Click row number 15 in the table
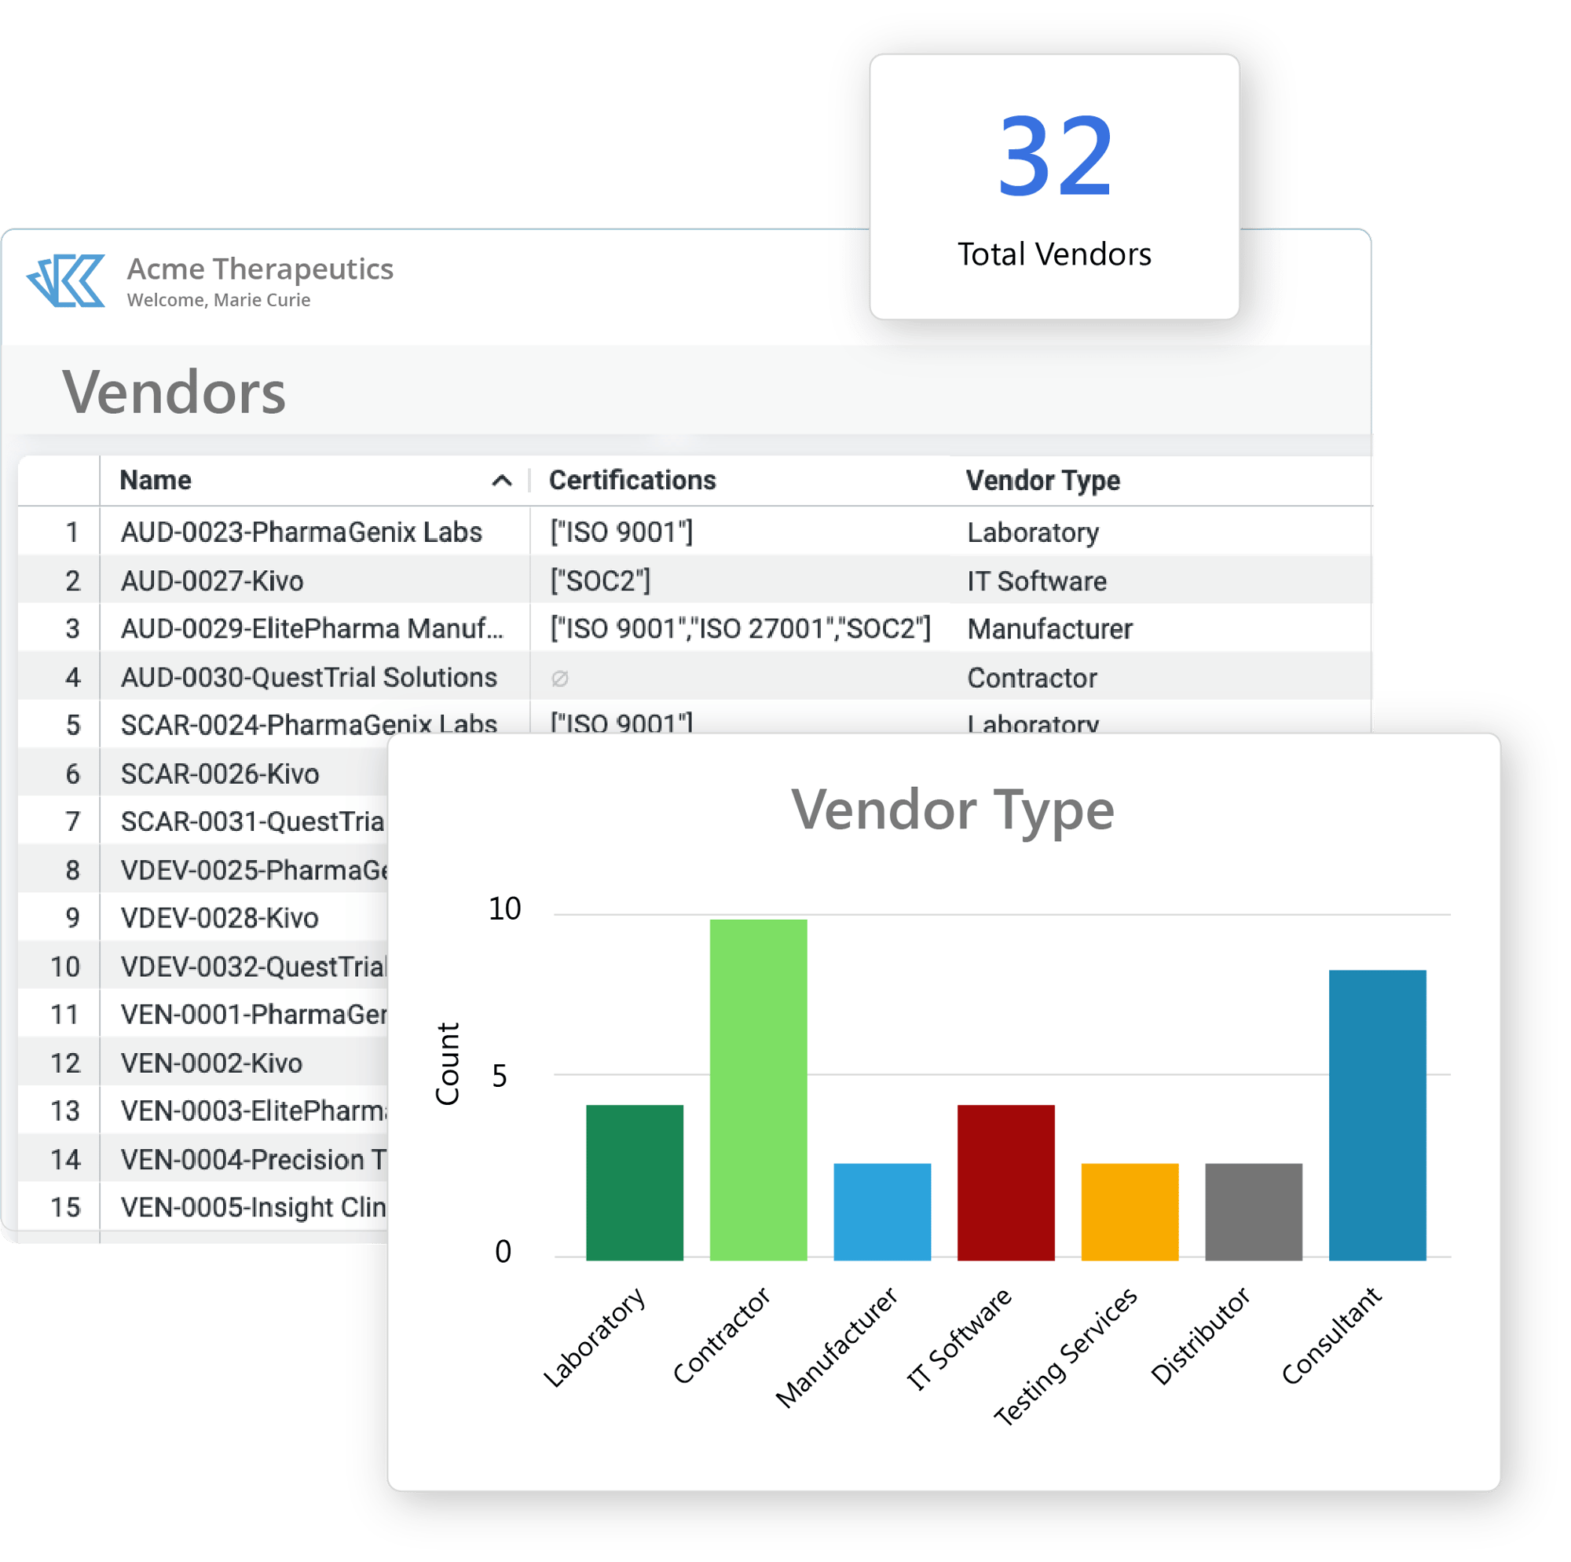The image size is (1571, 1562). click(65, 1208)
